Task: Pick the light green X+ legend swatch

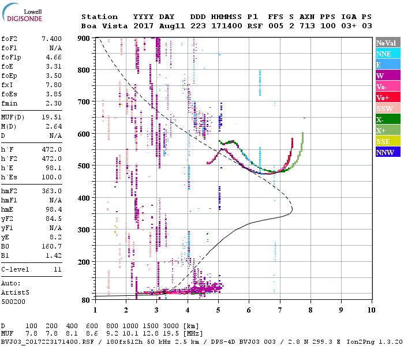Action: tap(387, 130)
